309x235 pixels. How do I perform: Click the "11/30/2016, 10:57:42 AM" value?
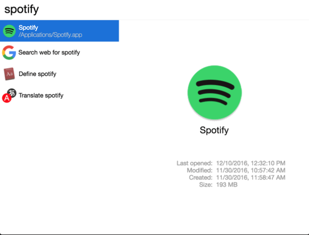click(x=251, y=170)
